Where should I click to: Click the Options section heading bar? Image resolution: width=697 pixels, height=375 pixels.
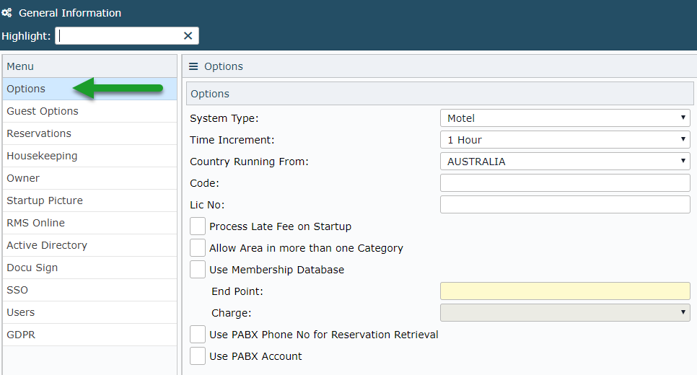[439, 94]
